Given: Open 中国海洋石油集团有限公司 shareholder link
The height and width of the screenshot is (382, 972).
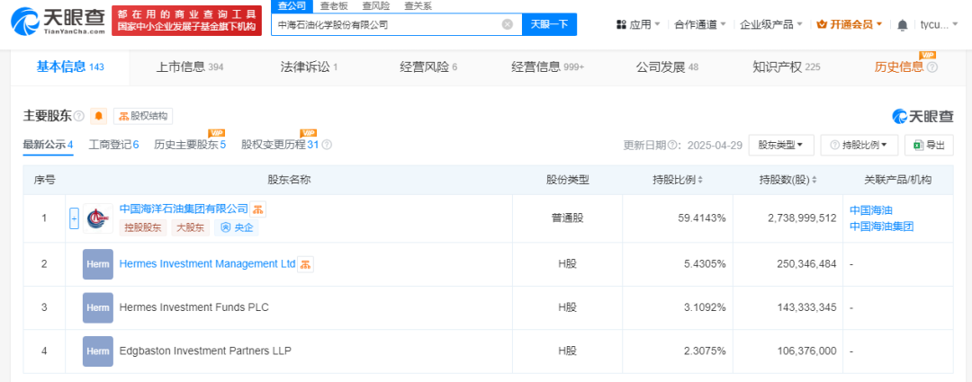Looking at the screenshot, I should [x=184, y=209].
